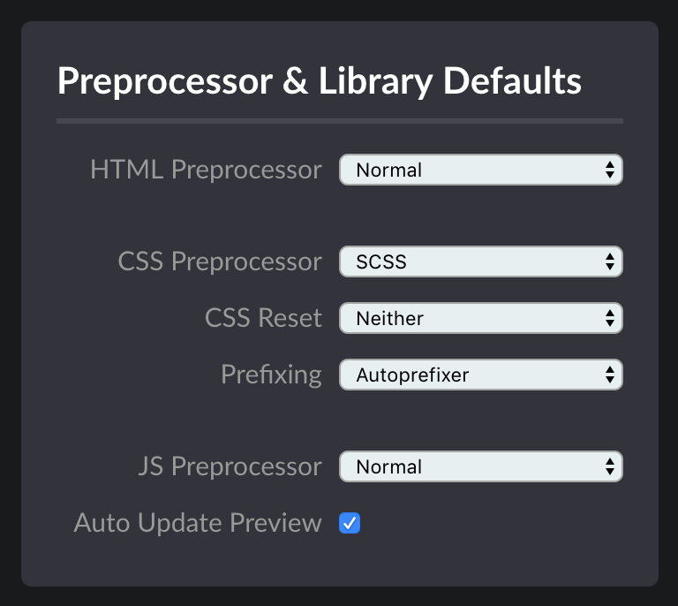Click the Preprocessor & Library Defaults heading
This screenshot has height=606, width=678.
pyautogui.click(x=319, y=81)
